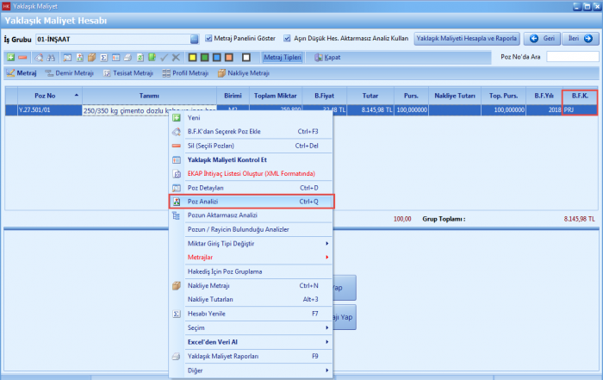Expand Excel'den Veri Al submenu
The width and height of the screenshot is (603, 380).
[250, 341]
